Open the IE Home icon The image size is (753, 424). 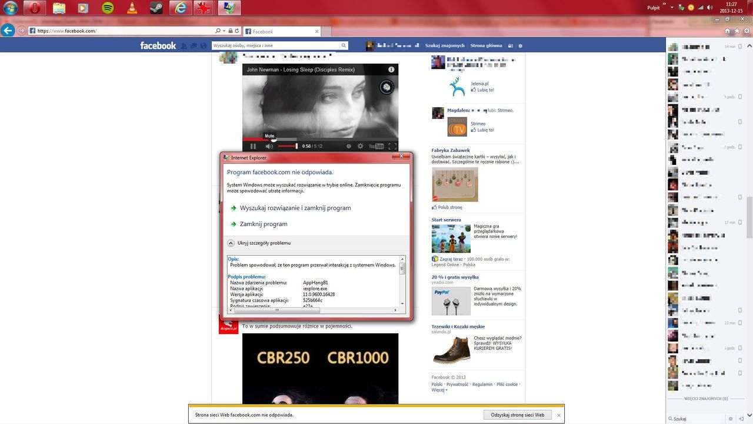(727, 31)
